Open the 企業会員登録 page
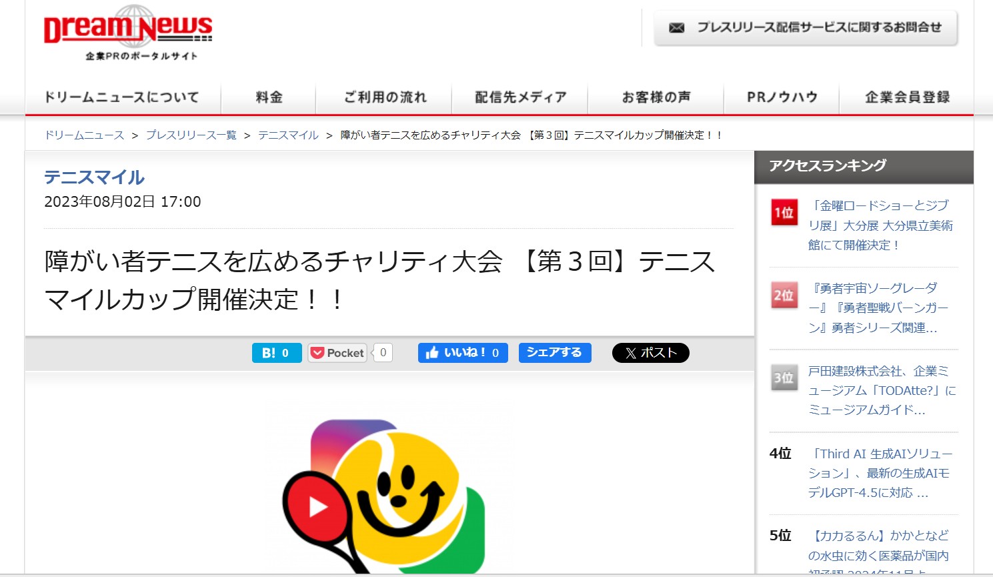The image size is (993, 577). pos(906,97)
